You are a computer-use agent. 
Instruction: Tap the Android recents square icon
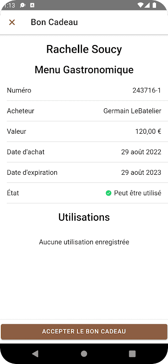tap(132, 354)
